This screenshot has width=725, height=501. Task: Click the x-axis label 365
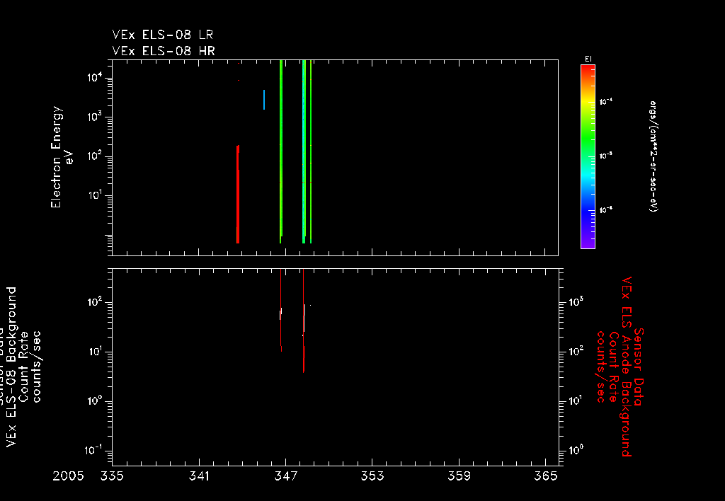[546, 476]
